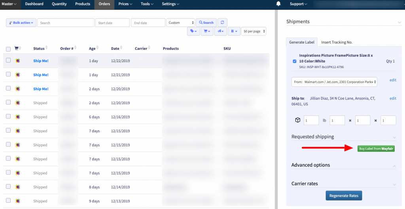Expand the Requested shipping section
Image resolution: width=405 pixels, height=209 pixels.
tap(394, 137)
